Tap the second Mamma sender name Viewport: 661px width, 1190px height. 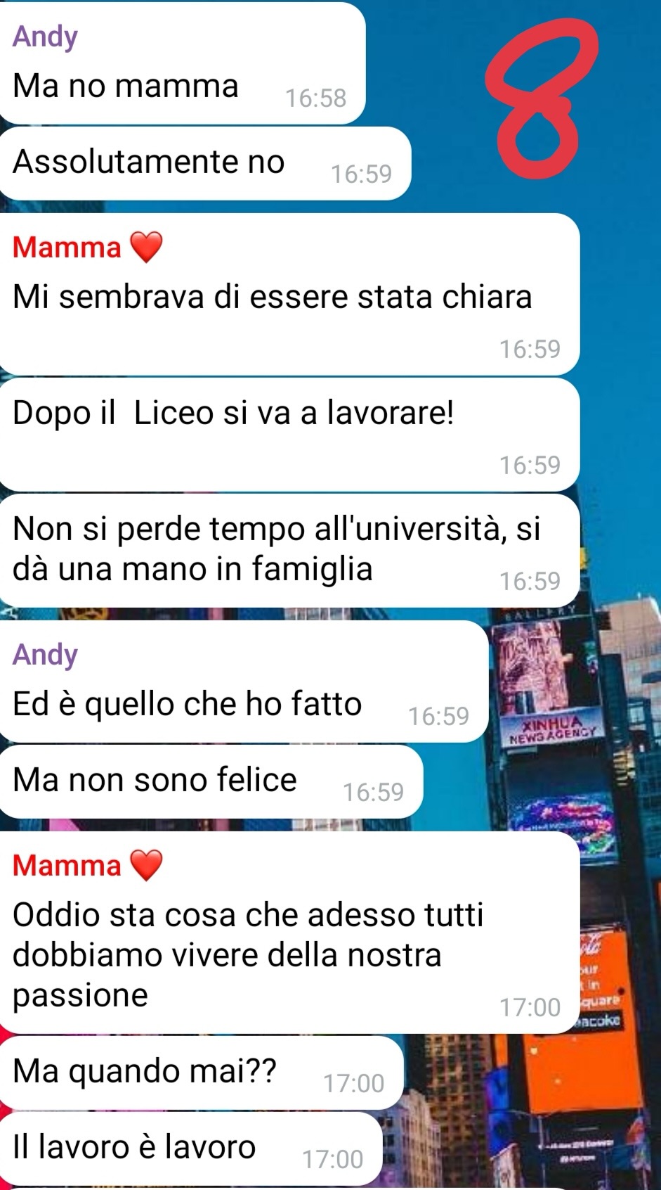coord(67,866)
